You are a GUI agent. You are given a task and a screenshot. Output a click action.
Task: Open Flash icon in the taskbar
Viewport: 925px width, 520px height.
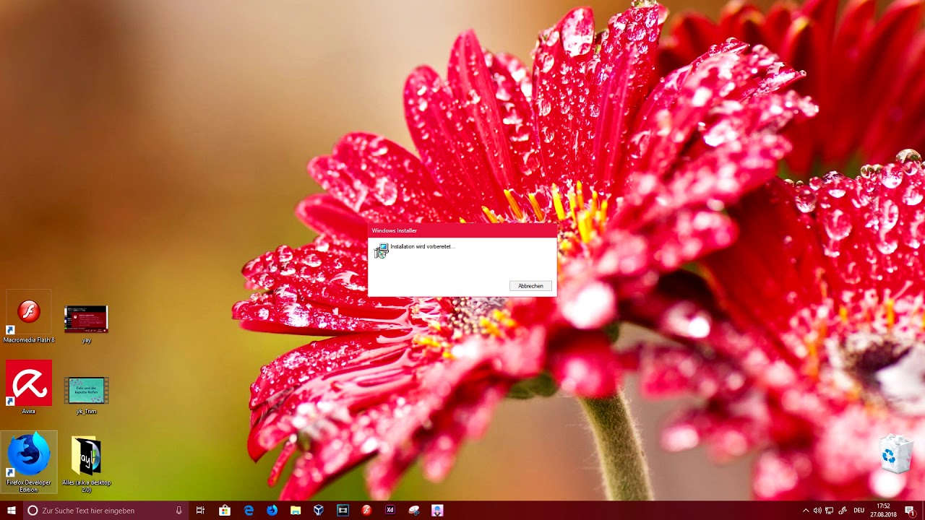pyautogui.click(x=366, y=511)
